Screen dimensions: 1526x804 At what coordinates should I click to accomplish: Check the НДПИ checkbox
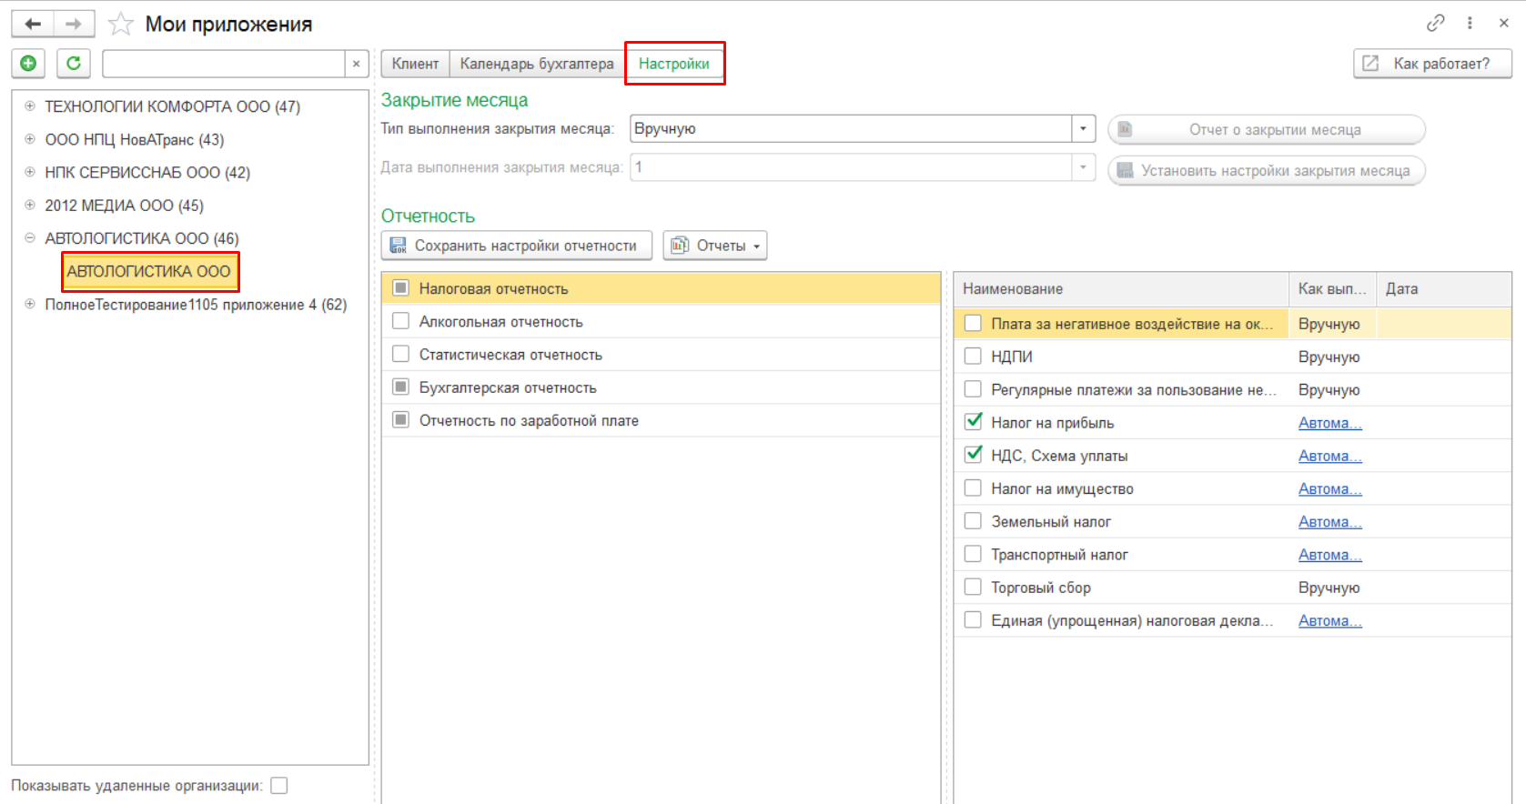[973, 356]
